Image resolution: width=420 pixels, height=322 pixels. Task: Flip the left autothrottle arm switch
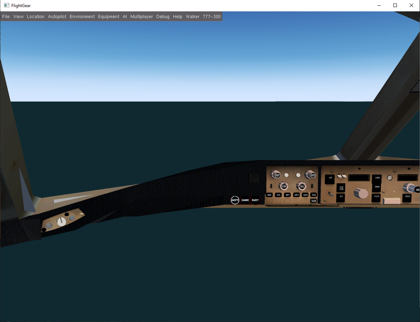pos(340,176)
